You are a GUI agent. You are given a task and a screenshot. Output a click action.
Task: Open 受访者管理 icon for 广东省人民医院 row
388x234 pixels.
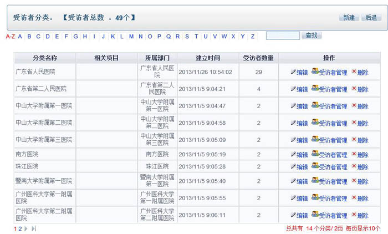coord(315,72)
